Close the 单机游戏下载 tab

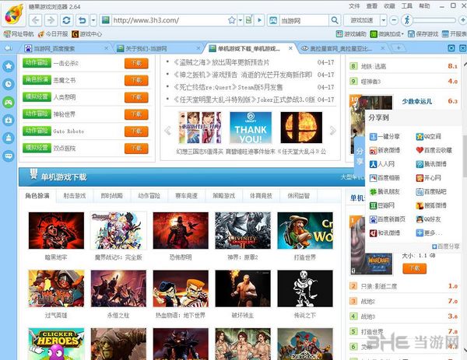290,48
